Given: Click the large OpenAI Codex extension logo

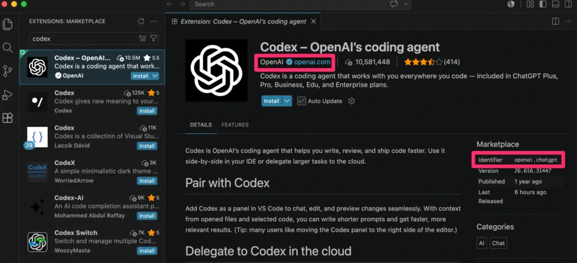Looking at the screenshot, I should [x=216, y=70].
